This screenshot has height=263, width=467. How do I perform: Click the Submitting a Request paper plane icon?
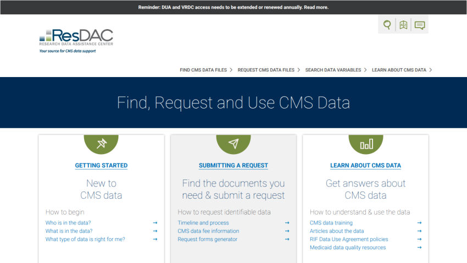[233, 144]
